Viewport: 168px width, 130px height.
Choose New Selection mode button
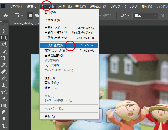coord(30,16)
